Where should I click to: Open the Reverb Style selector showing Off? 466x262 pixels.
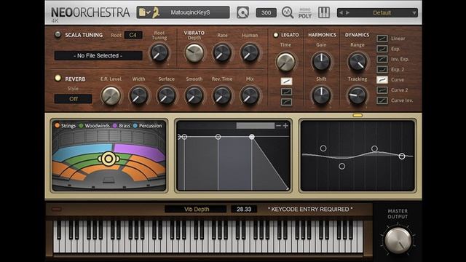(73, 99)
